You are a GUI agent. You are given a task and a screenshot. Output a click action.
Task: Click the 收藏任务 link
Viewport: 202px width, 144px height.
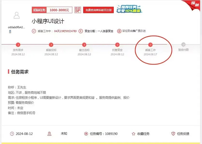coord(143,134)
